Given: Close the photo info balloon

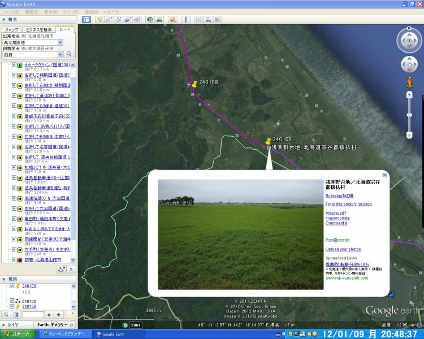Looking at the screenshot, I should [384, 175].
